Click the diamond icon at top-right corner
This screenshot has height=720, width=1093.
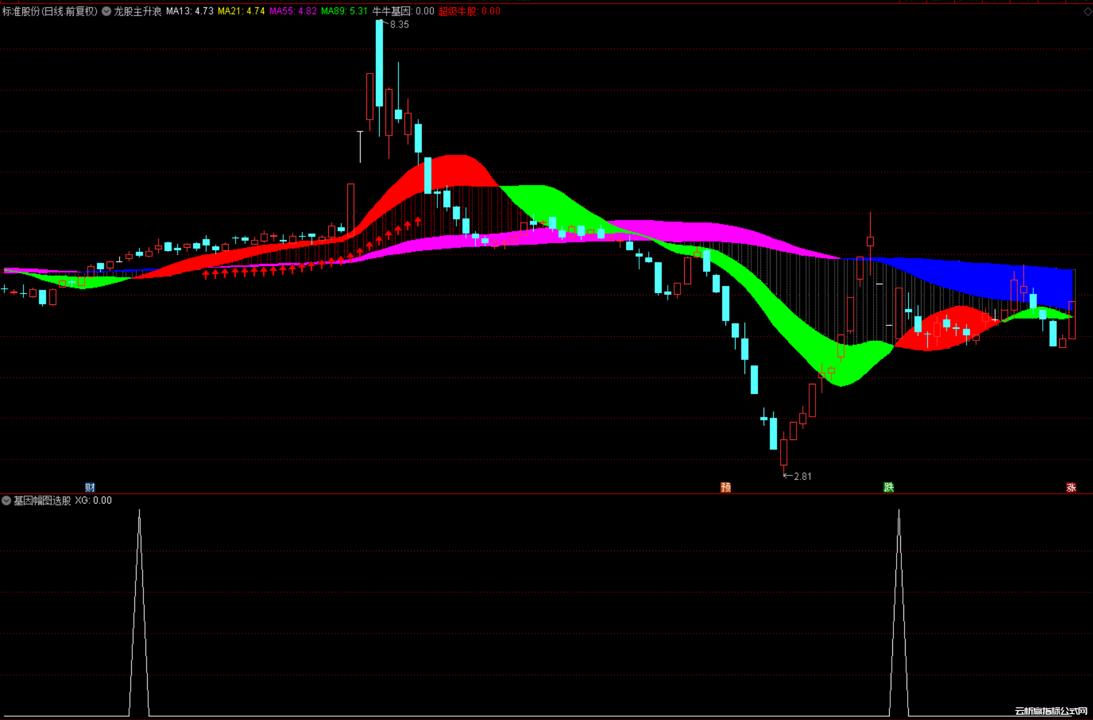(x=1088, y=12)
